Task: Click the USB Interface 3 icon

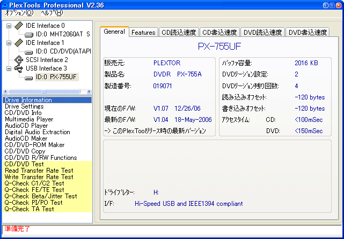Action: 19,68
